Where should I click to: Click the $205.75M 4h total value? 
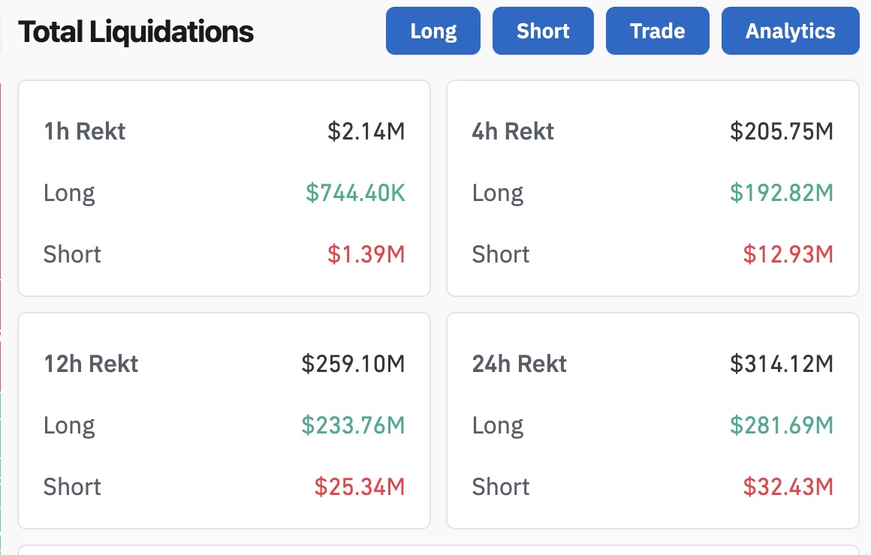click(x=782, y=132)
